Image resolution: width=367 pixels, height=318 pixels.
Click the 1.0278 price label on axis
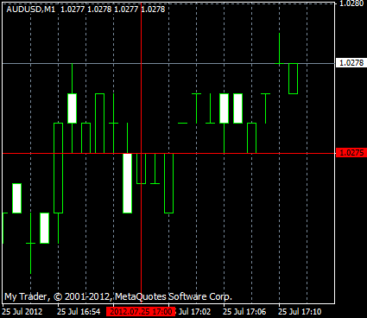pyautogui.click(x=351, y=63)
